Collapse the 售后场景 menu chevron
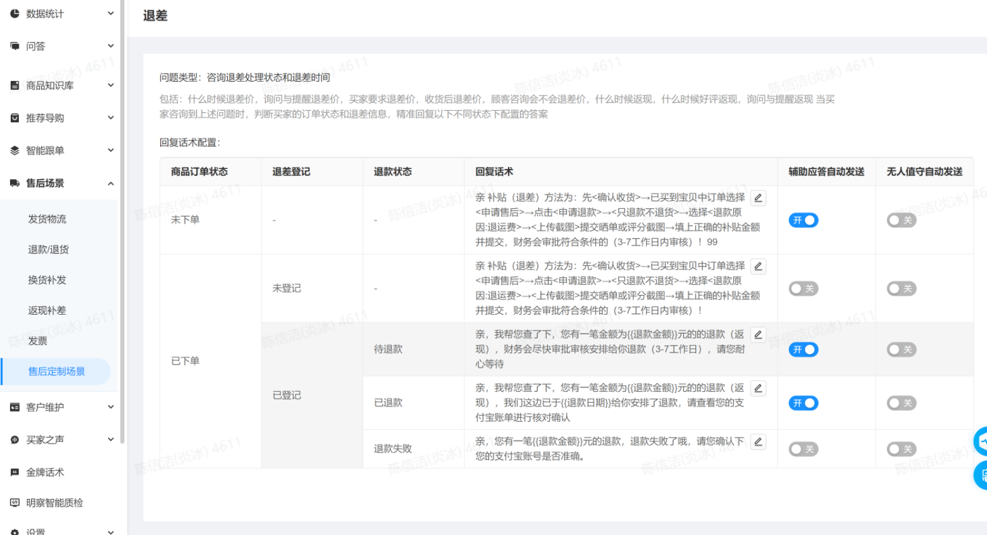987x535 pixels. [x=111, y=184]
